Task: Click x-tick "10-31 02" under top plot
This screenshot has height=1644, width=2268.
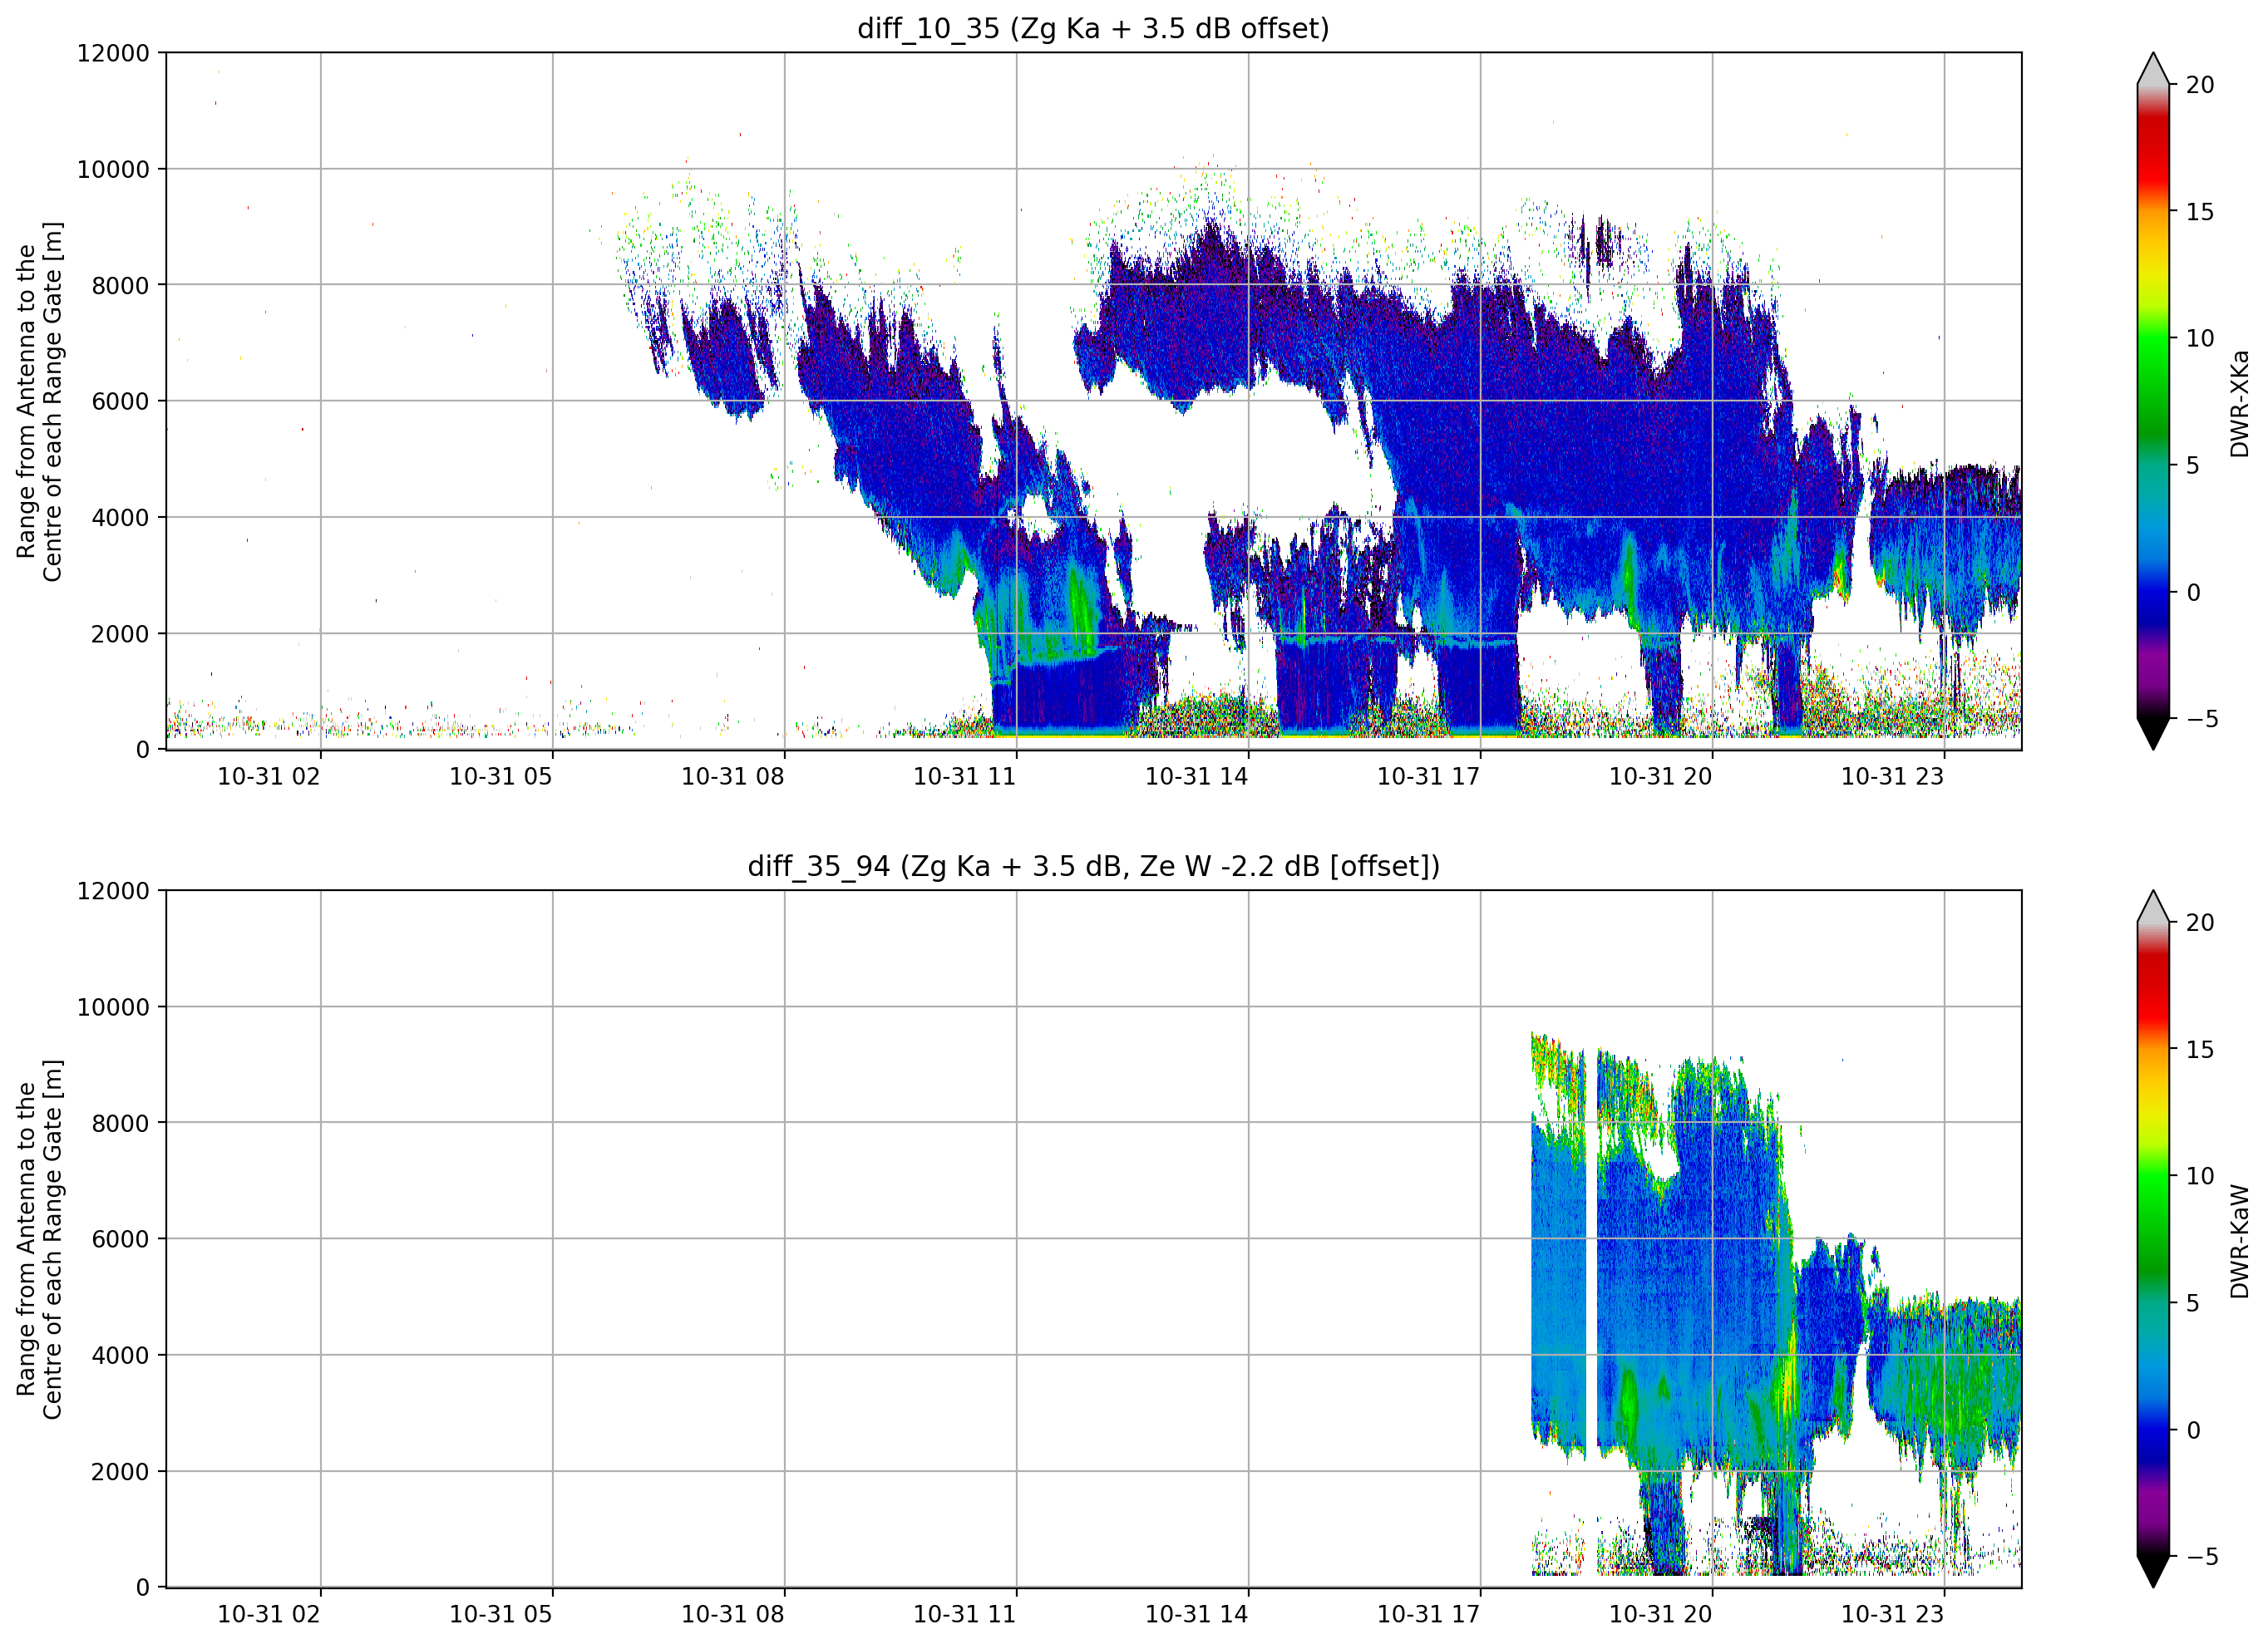Action: [269, 777]
